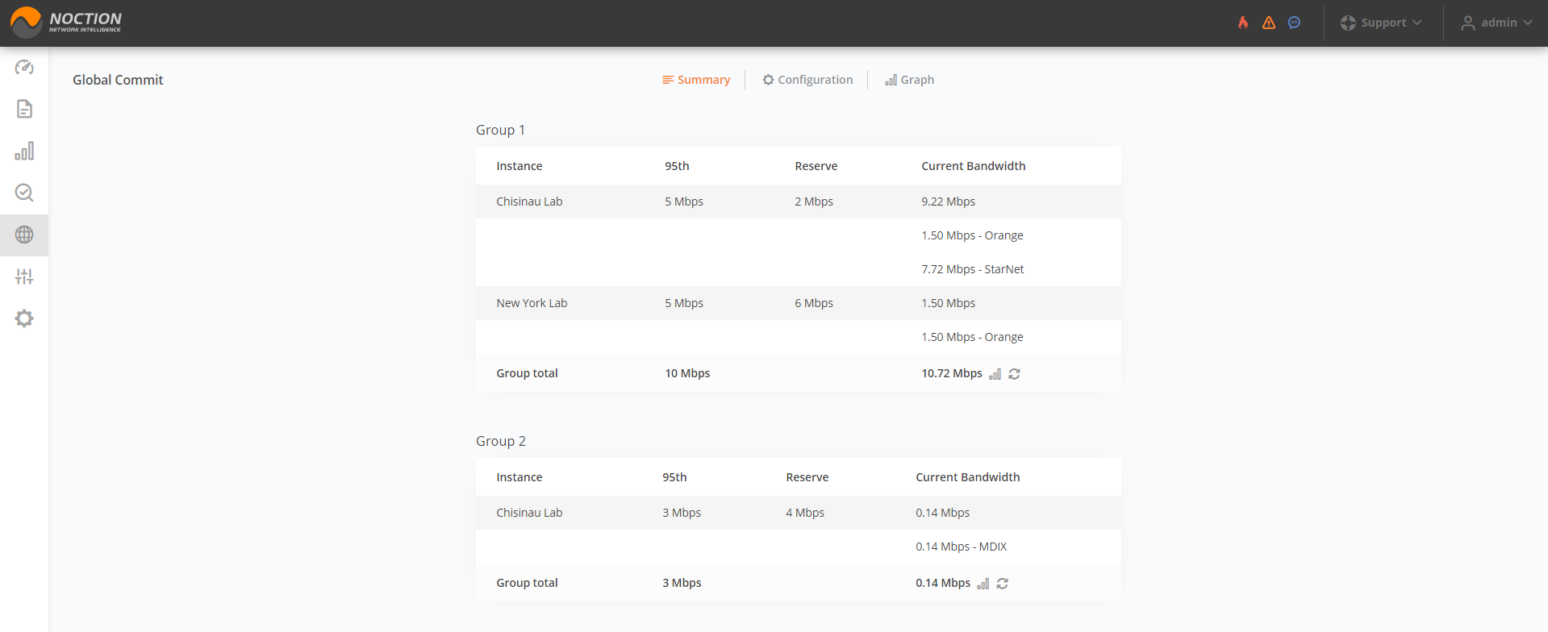This screenshot has width=1548, height=632.
Task: Expand the admin user dropdown
Action: (x=1496, y=23)
